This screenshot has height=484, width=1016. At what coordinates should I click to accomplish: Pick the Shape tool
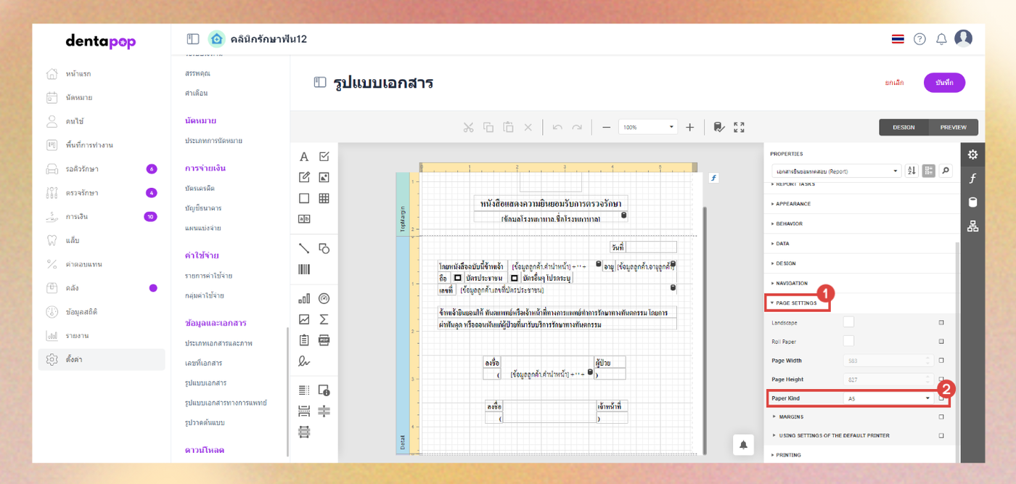point(324,248)
